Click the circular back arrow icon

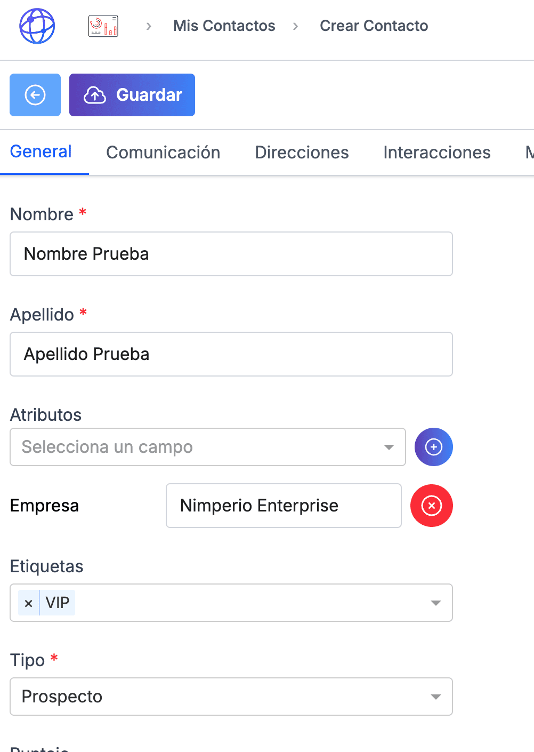(35, 95)
